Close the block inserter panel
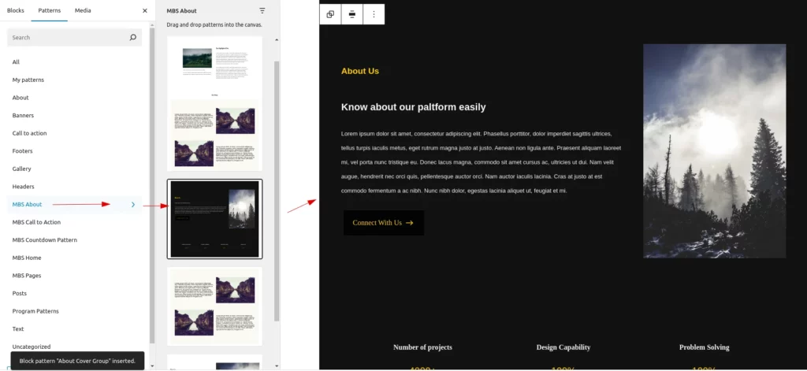The height and width of the screenshot is (371, 807). (x=144, y=11)
